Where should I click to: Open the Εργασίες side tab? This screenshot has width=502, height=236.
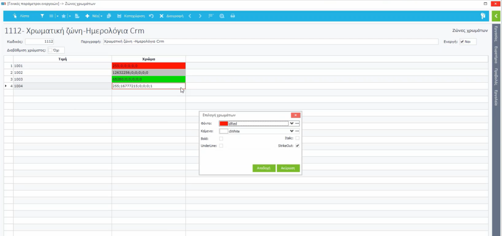tap(496, 34)
